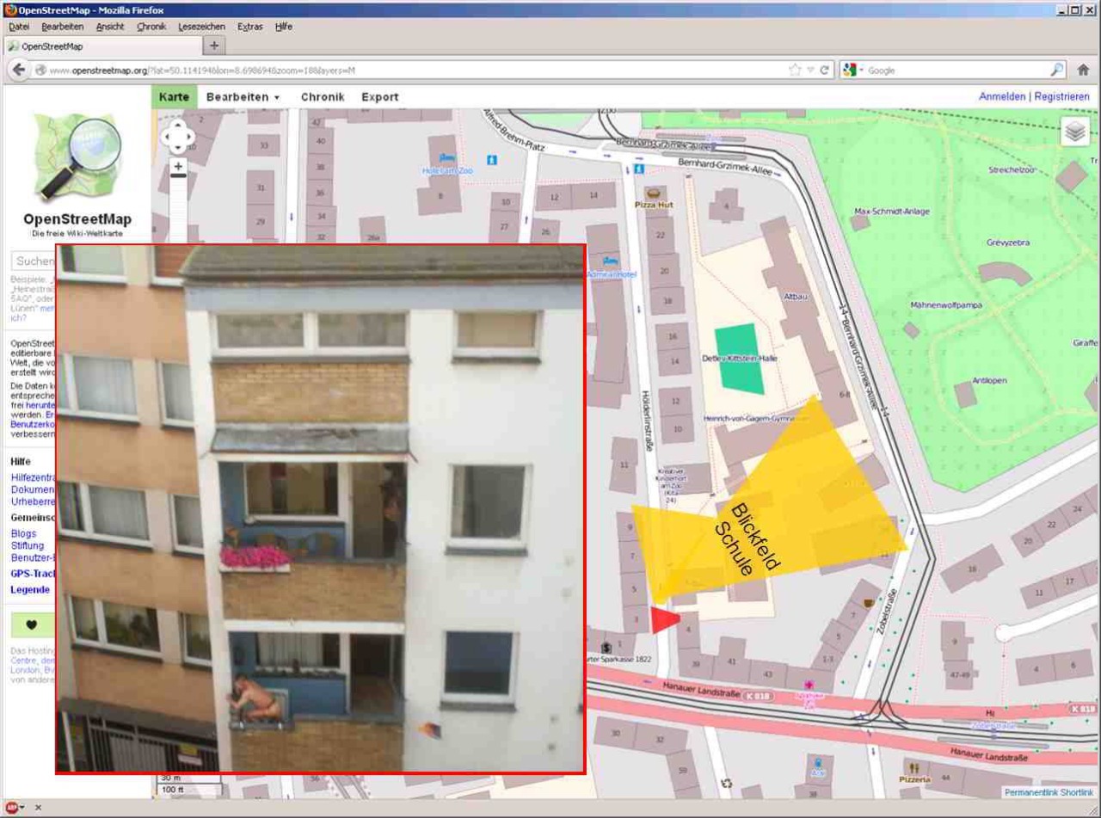Bookmark this page with the star icon

[795, 71]
